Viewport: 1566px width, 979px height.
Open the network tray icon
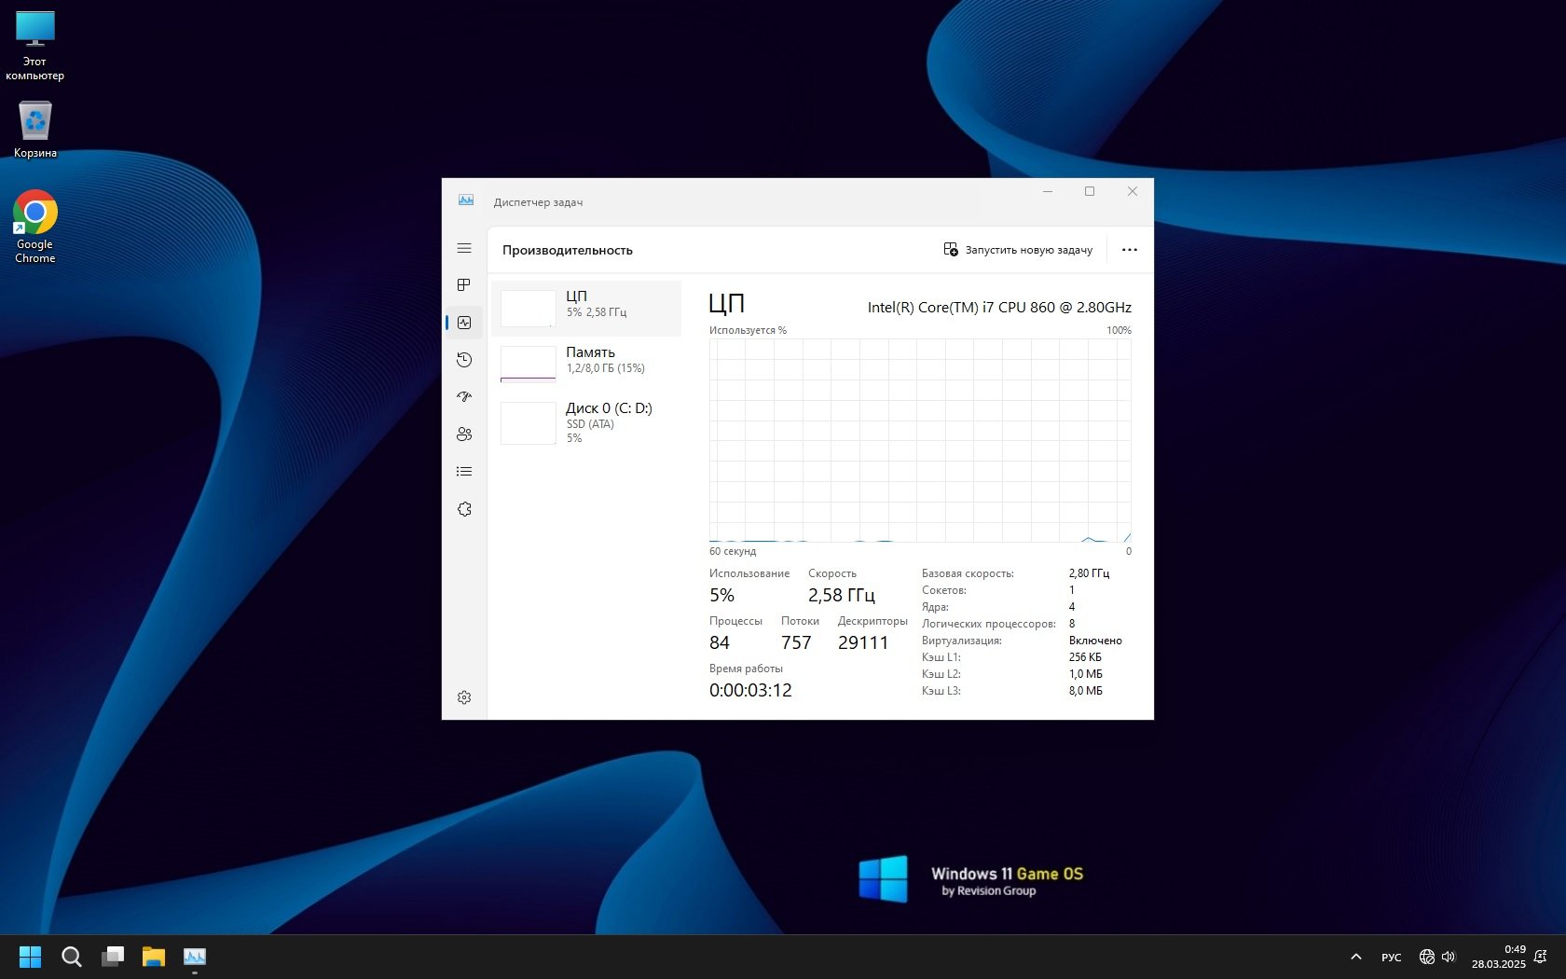point(1427,957)
